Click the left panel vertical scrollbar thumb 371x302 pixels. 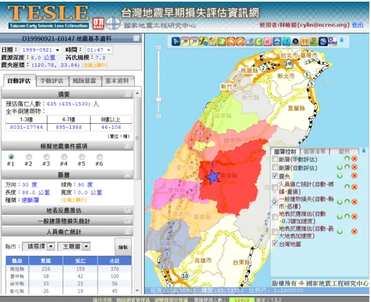(137, 139)
